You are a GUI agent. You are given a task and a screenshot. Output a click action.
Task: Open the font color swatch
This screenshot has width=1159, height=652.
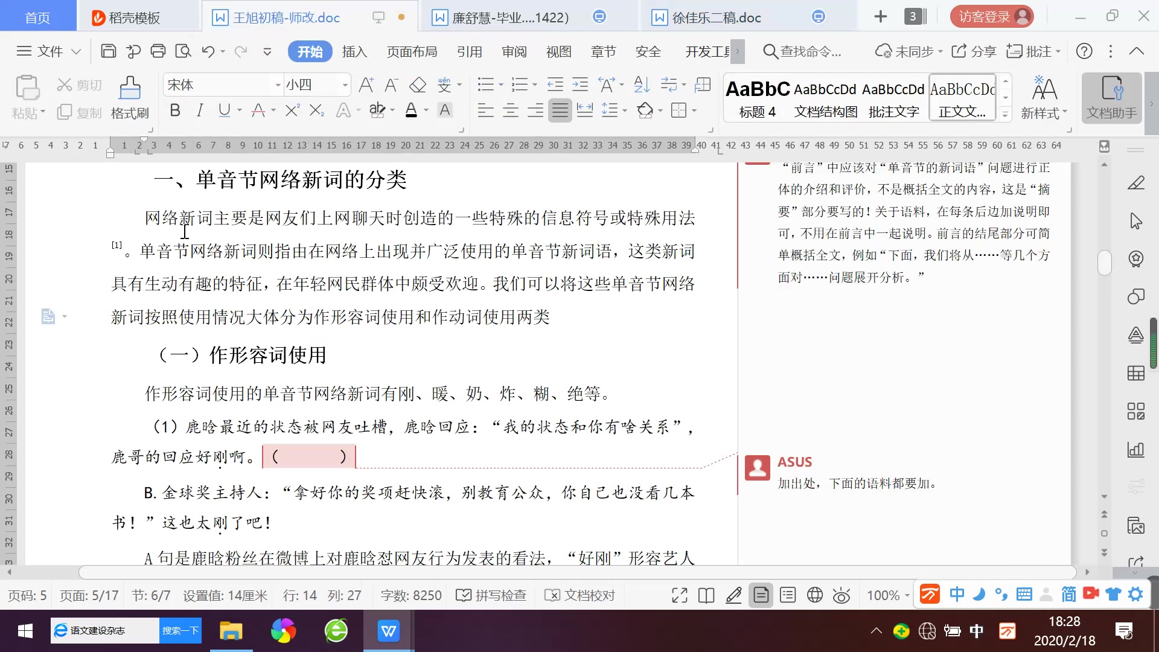tap(411, 110)
